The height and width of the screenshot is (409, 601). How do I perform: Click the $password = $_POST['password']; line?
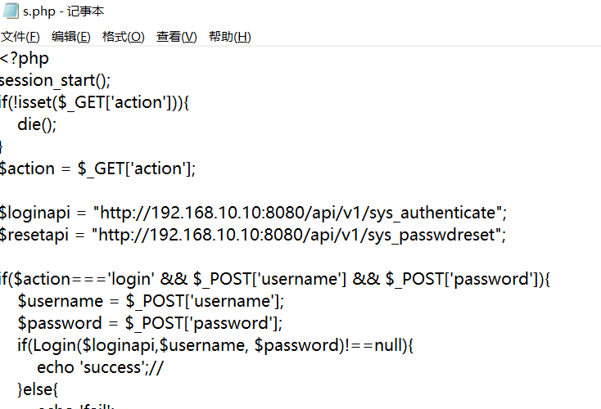tap(149, 324)
